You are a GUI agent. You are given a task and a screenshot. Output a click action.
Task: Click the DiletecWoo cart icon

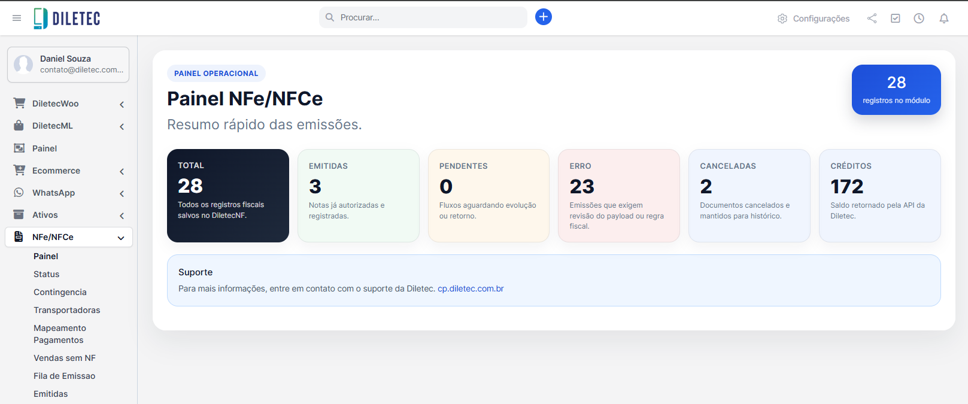pos(19,103)
